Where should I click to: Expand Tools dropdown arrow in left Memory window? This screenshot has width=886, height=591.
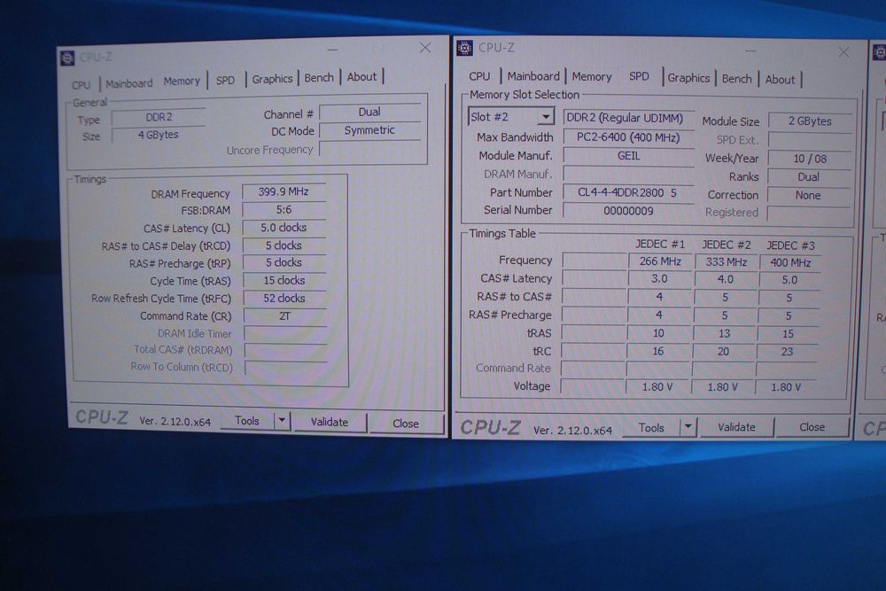click(x=282, y=421)
